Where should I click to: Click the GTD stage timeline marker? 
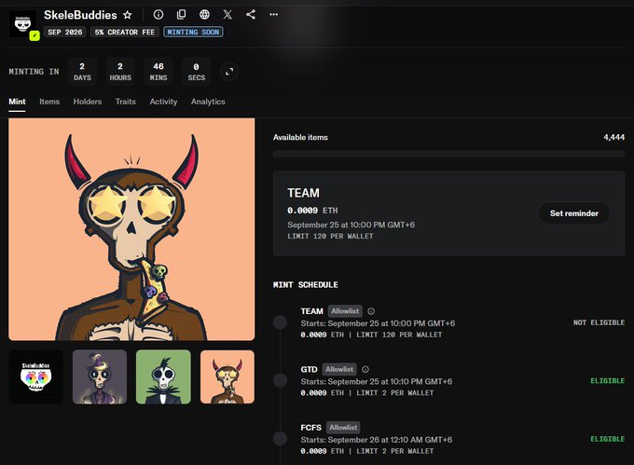click(281, 380)
